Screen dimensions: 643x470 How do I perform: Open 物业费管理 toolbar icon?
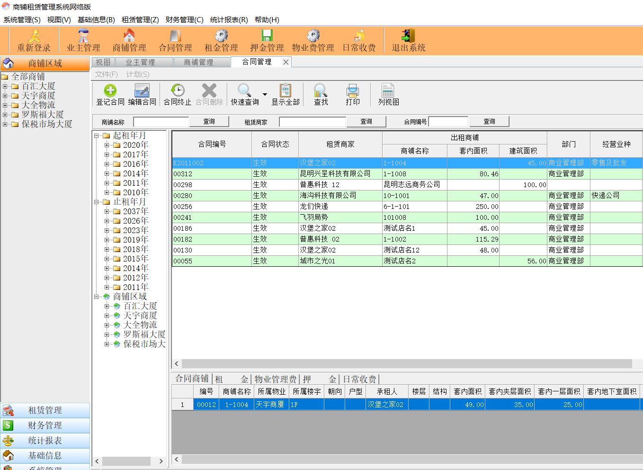[313, 41]
